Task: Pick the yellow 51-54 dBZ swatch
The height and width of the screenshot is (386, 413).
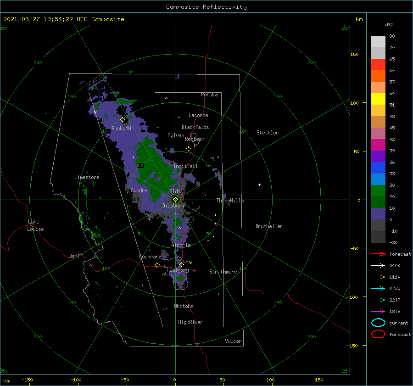Action: [x=378, y=99]
